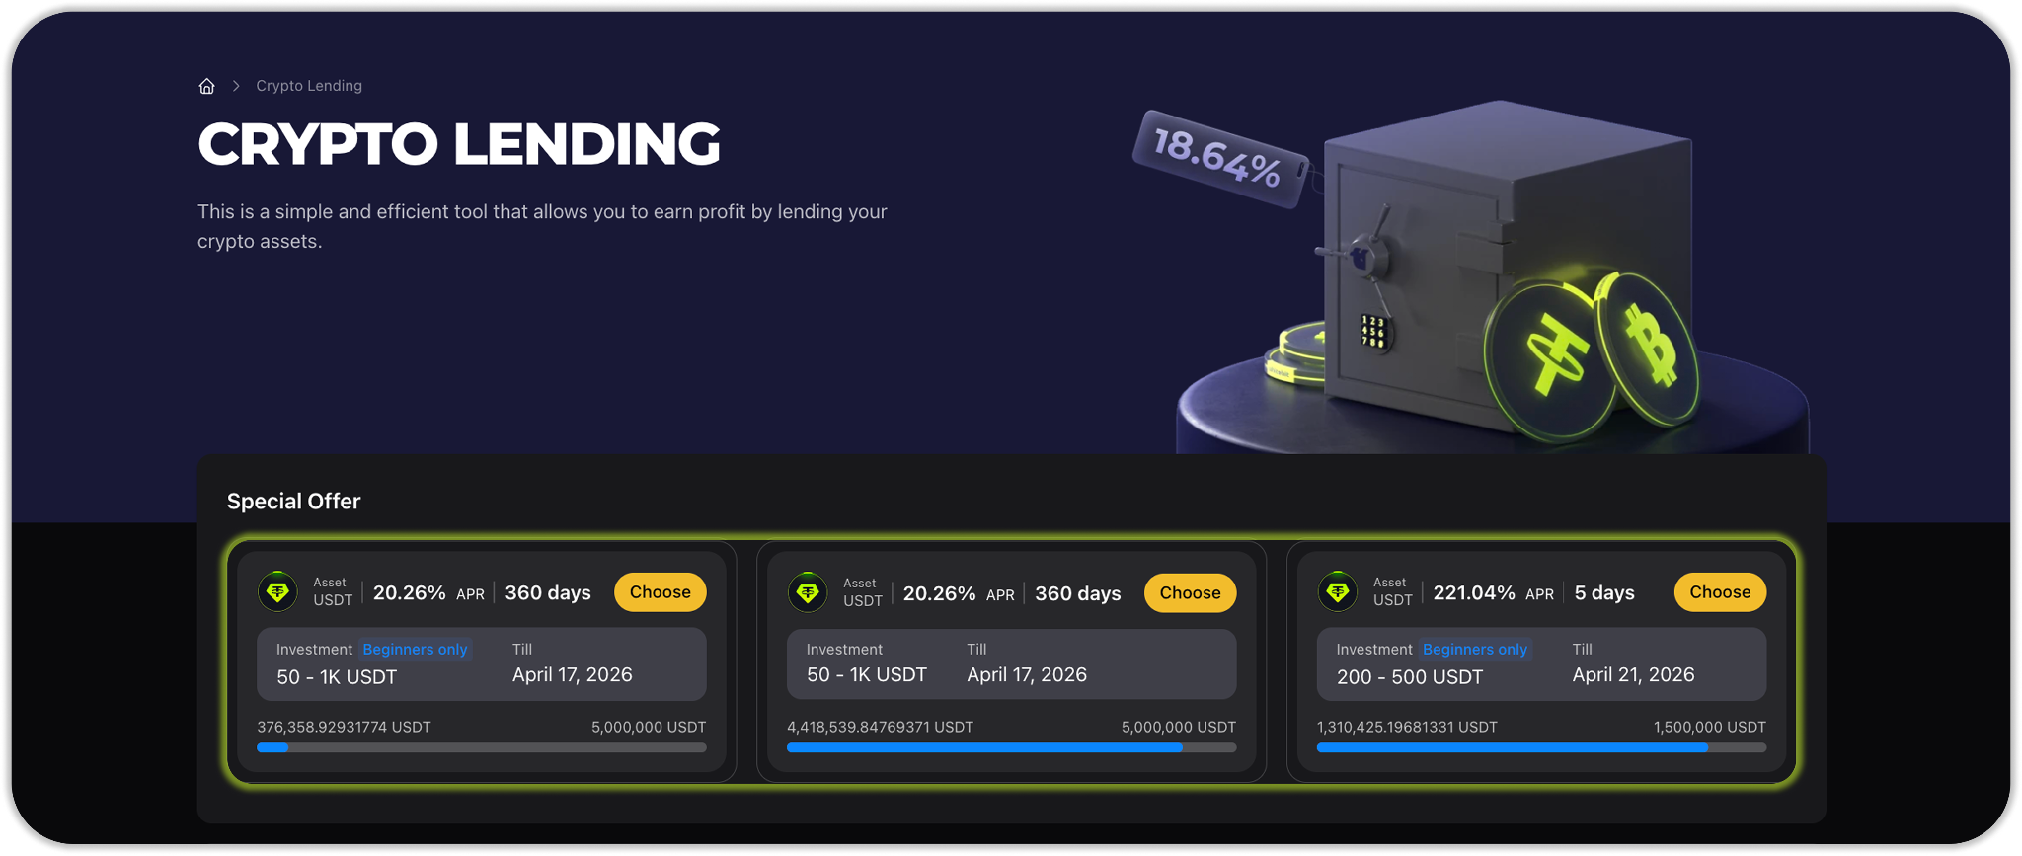The width and height of the screenshot is (2022, 856).
Task: Click the home icon in breadcrumb
Action: (x=206, y=86)
